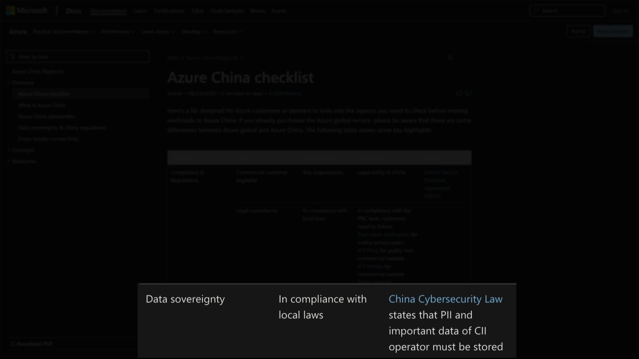639x359 pixels.
Task: Click the Free account button
Action: pyautogui.click(x=612, y=32)
